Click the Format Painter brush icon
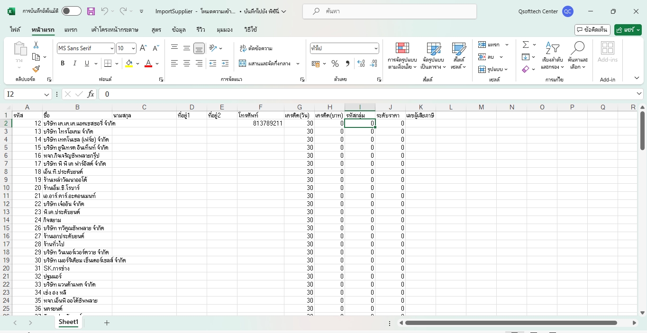 36,69
